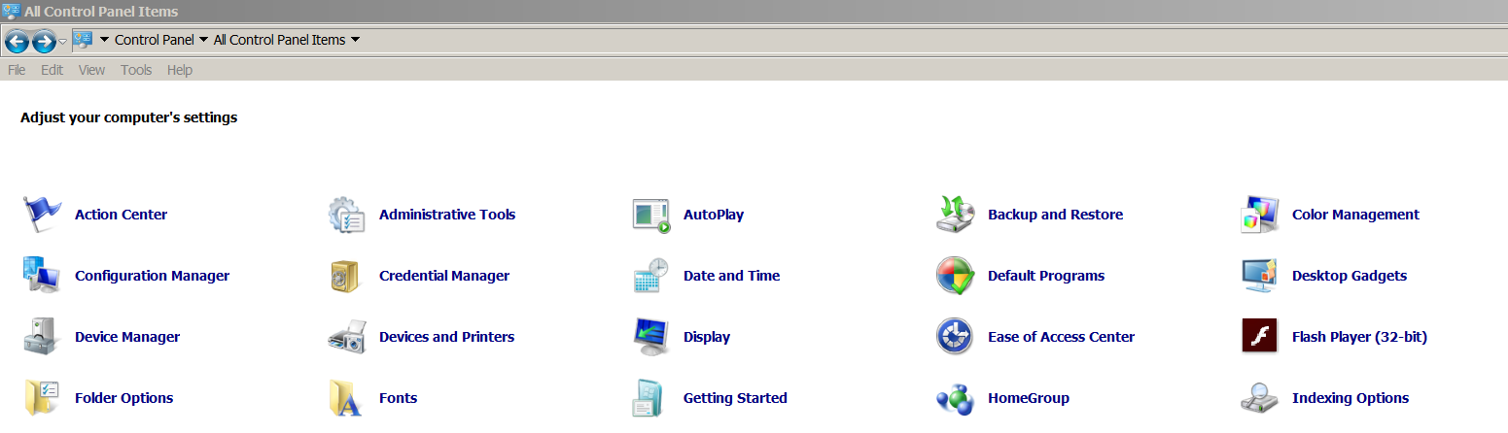Open the Device Manager icon
1508x433 pixels.
point(42,337)
